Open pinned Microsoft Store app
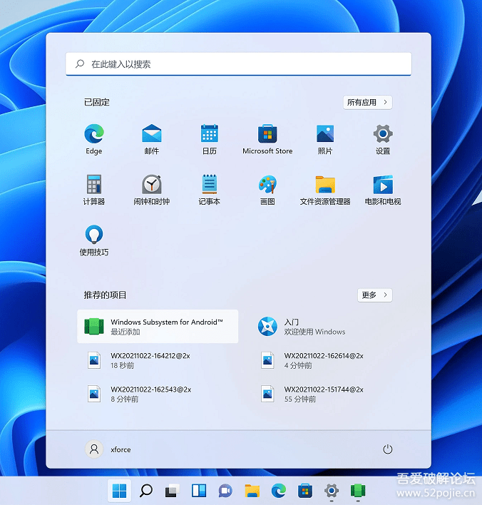Viewport: 482px width, 505px height. 267,139
